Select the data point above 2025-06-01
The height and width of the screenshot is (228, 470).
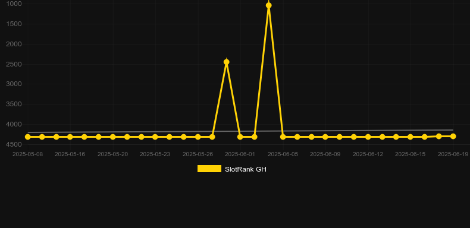(x=240, y=137)
